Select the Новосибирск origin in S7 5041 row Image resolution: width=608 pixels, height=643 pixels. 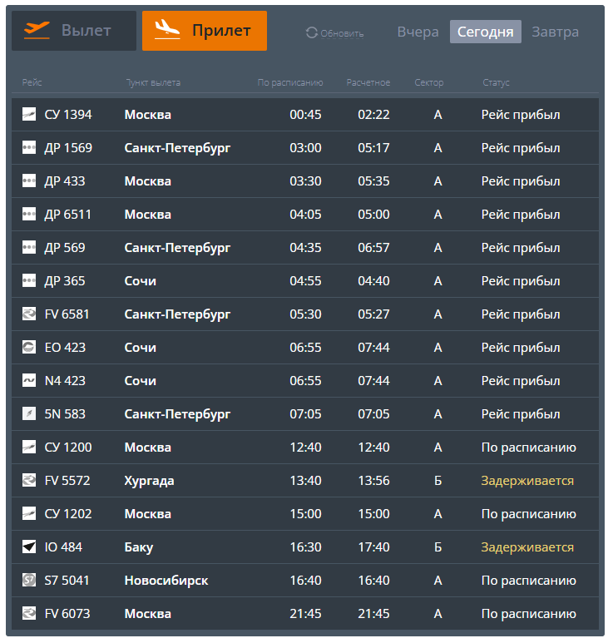[x=166, y=581]
